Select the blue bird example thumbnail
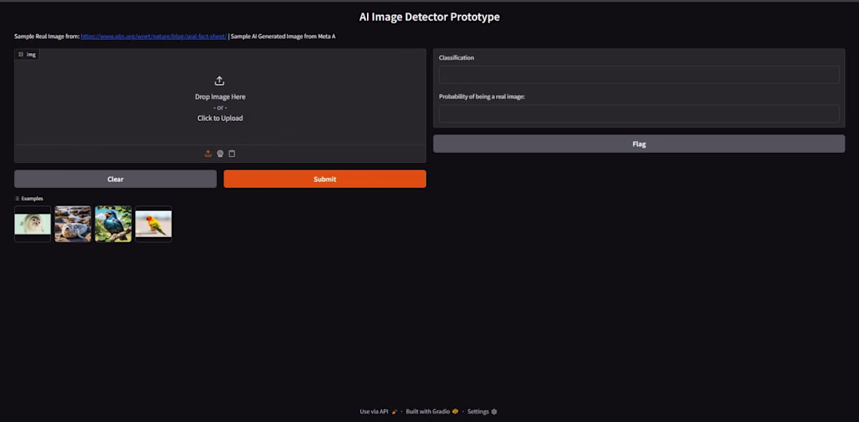The image size is (859, 422). (x=113, y=224)
